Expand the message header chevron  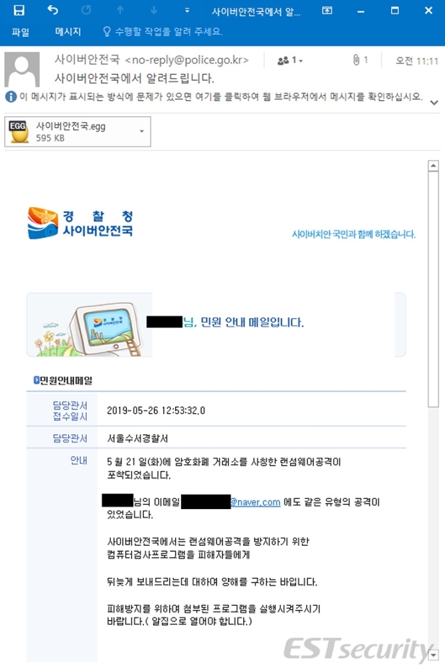[434, 103]
